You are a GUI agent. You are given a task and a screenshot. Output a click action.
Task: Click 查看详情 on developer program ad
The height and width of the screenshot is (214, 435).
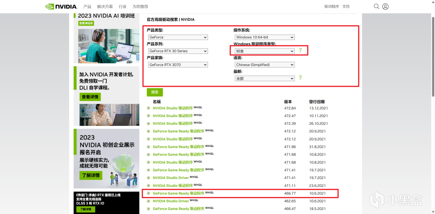coord(90,97)
